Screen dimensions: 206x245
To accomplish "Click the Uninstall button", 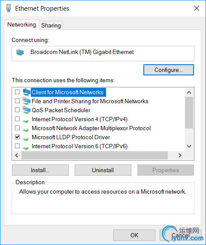I will point(103,170).
